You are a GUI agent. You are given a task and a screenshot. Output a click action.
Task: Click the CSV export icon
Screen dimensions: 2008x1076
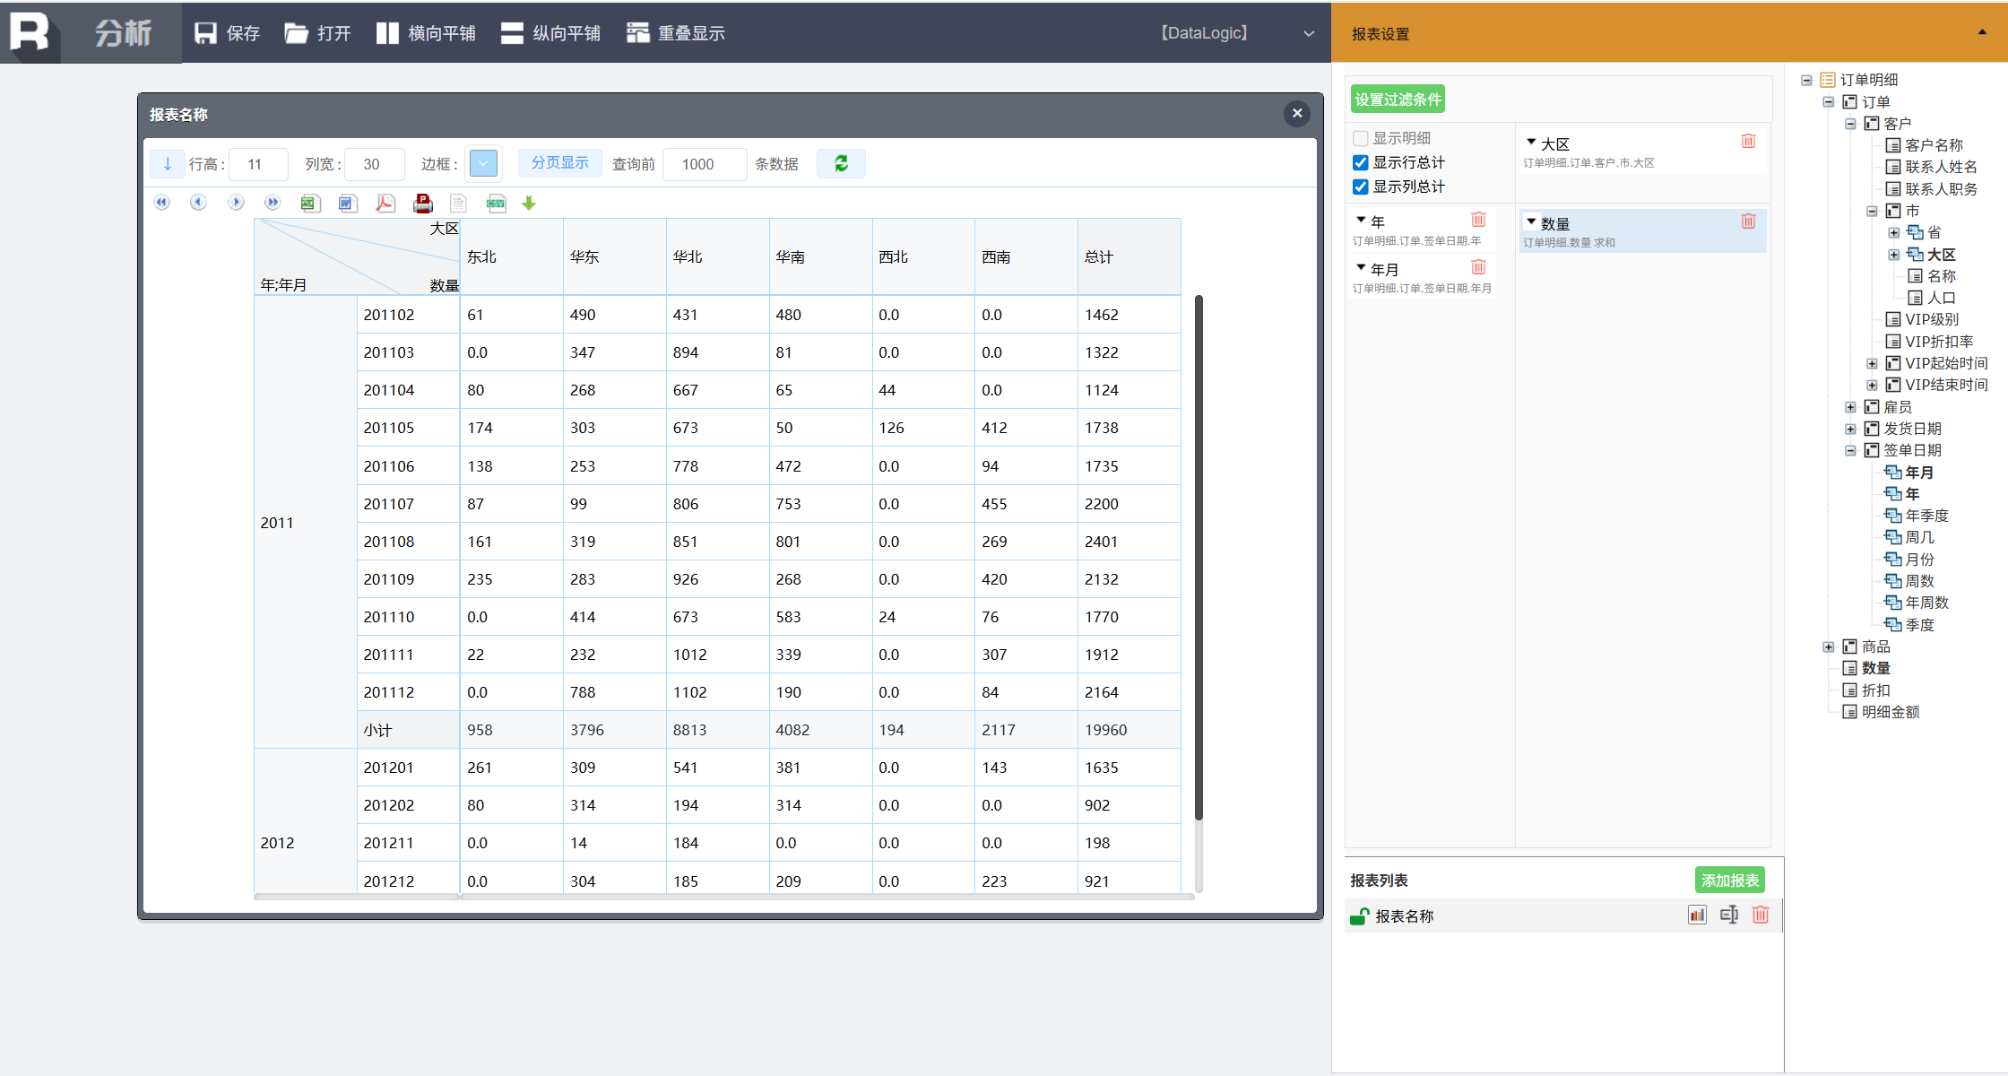496,204
